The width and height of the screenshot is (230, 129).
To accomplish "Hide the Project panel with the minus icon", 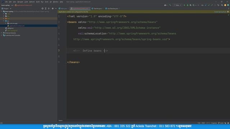I will [x=56, y=9].
